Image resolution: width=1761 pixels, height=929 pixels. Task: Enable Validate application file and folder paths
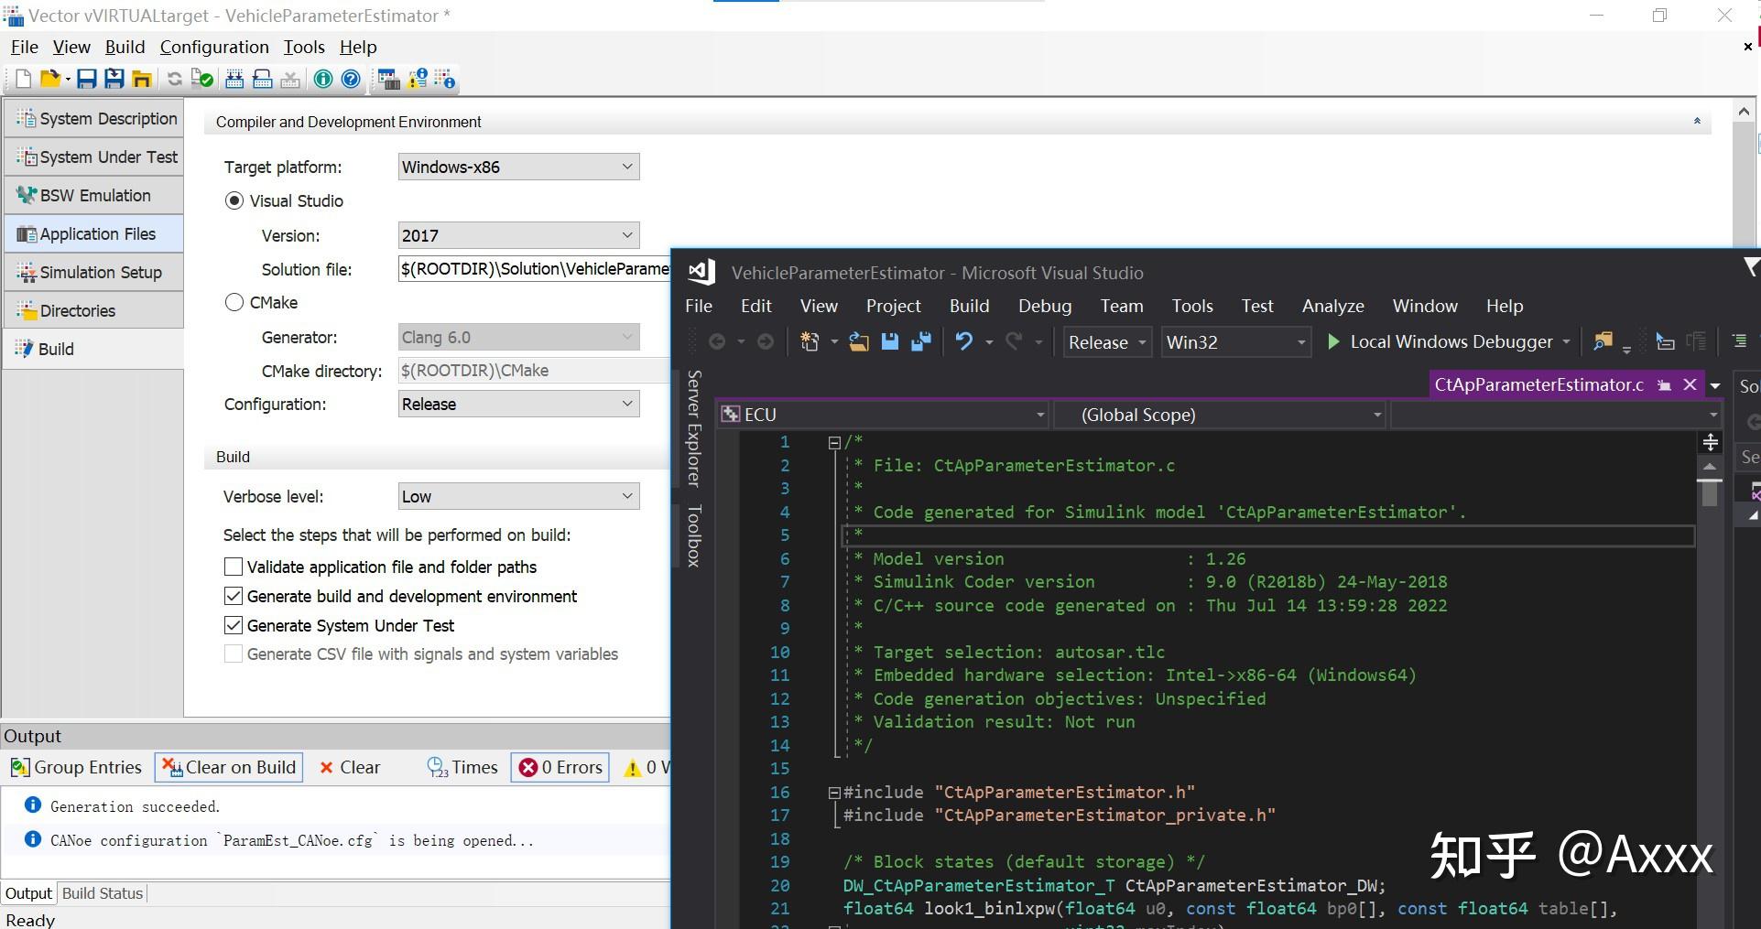[x=234, y=567]
